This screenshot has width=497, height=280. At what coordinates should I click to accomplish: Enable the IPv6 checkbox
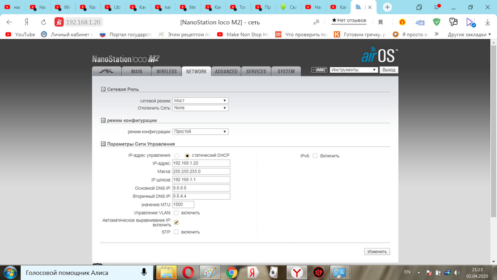pos(315,156)
